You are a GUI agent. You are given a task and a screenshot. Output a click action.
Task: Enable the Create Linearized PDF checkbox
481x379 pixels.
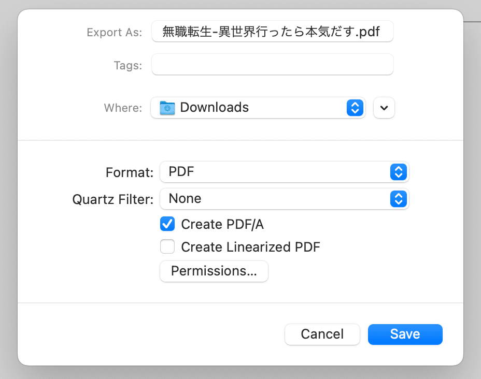[167, 246]
